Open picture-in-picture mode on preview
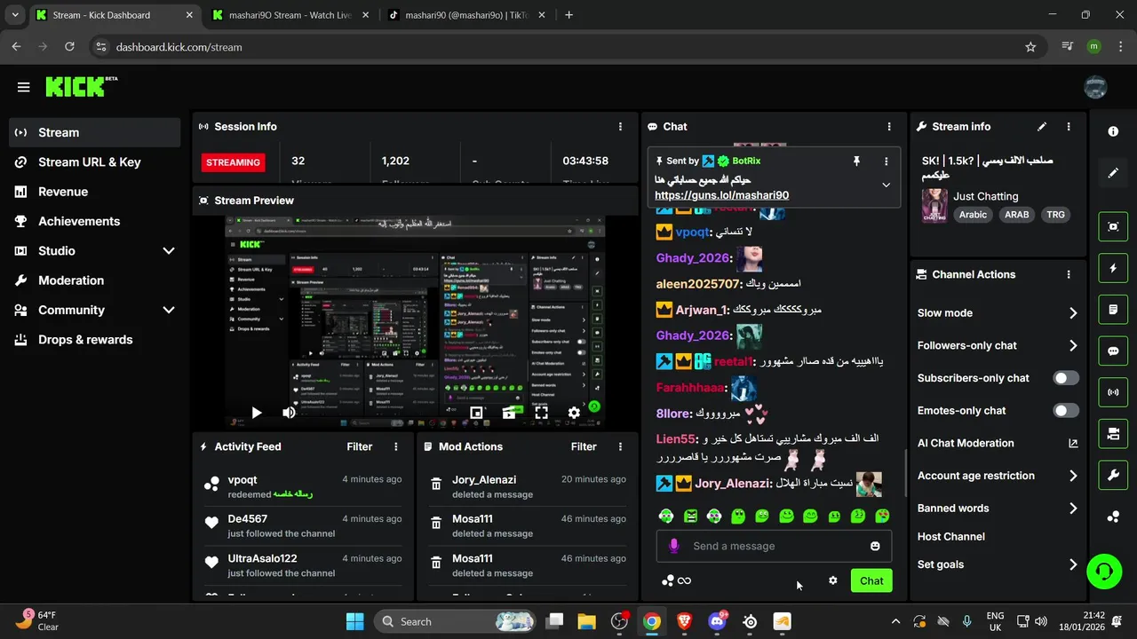1137x639 pixels. tap(476, 413)
